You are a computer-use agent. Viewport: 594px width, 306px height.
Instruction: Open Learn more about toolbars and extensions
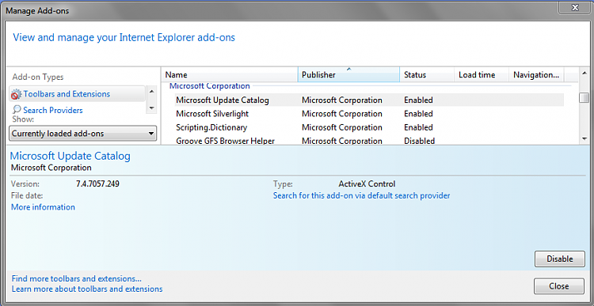(87, 289)
